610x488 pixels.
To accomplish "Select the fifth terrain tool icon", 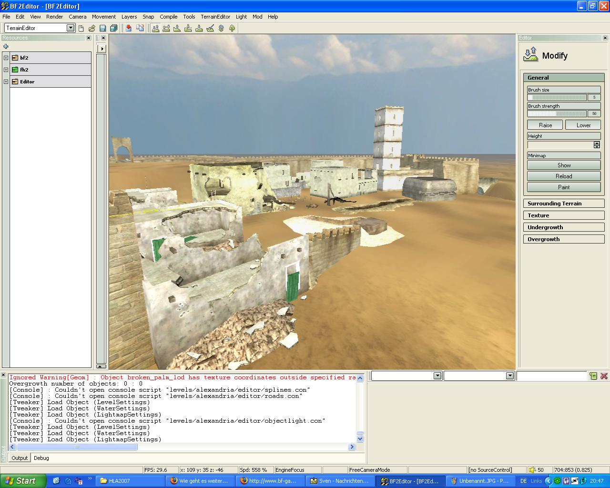I will [199, 28].
